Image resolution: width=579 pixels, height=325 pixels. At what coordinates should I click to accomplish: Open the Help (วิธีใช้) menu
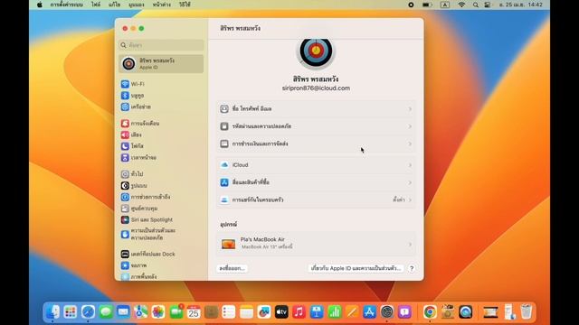coord(185,5)
